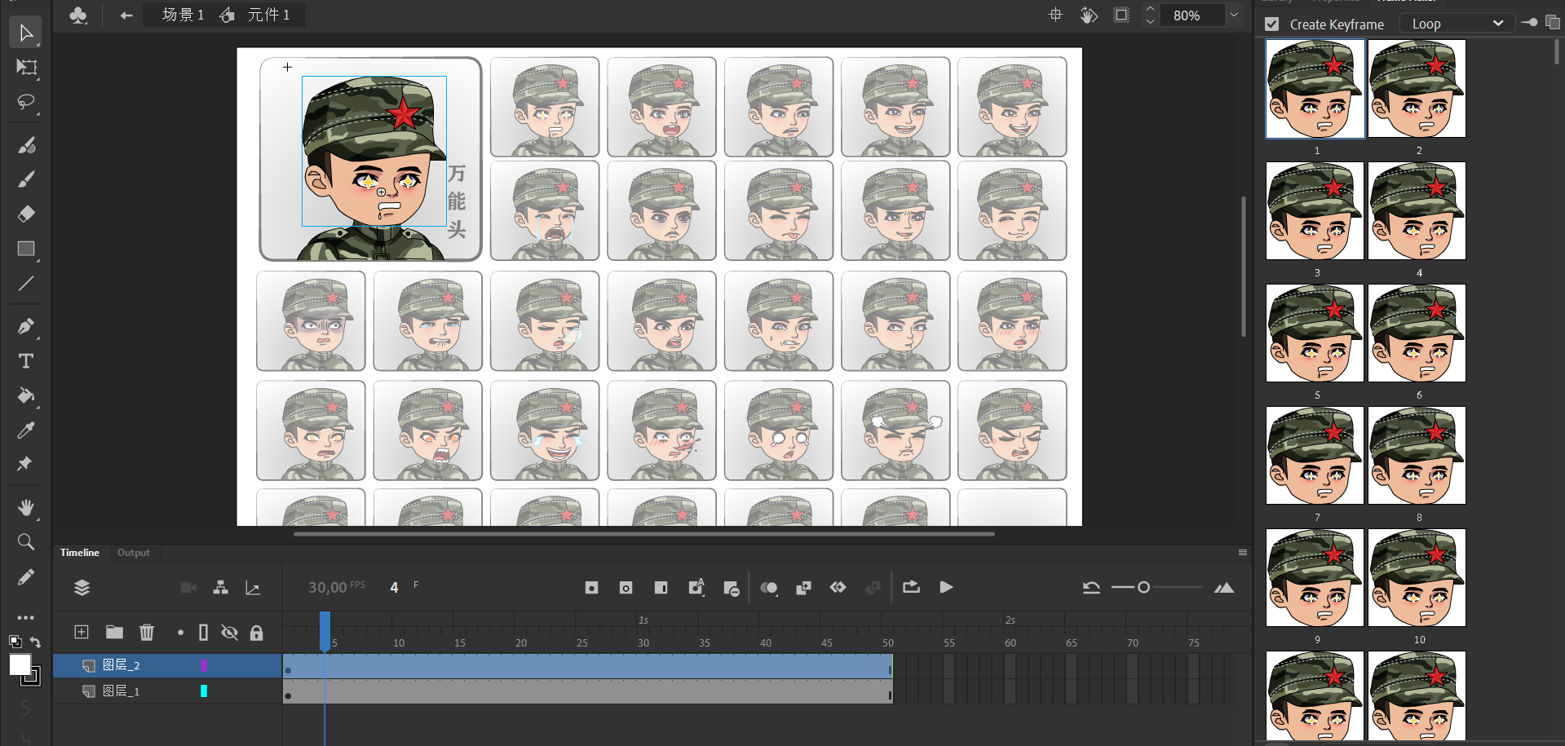This screenshot has width=1565, height=746.
Task: Switch to the Output tab
Action: point(133,553)
